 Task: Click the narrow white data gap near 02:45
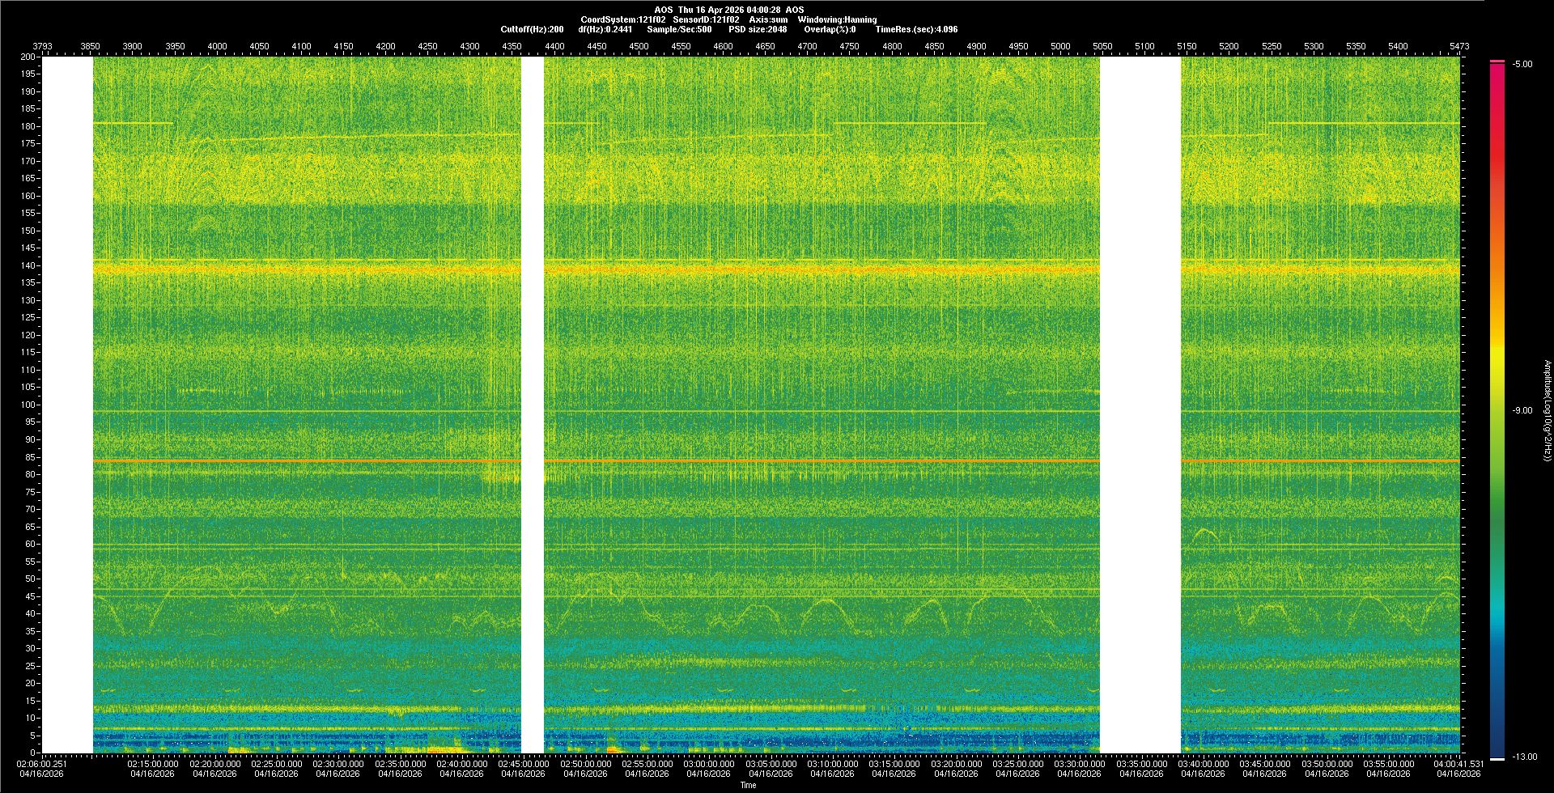pyautogui.click(x=532, y=405)
